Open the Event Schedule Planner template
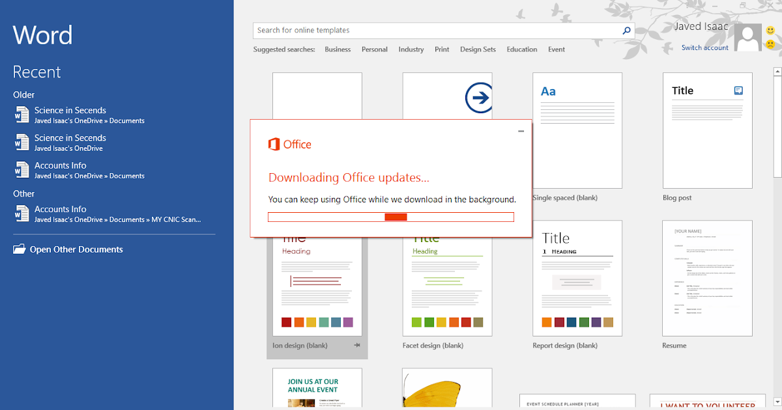782x410 pixels. 577,402
